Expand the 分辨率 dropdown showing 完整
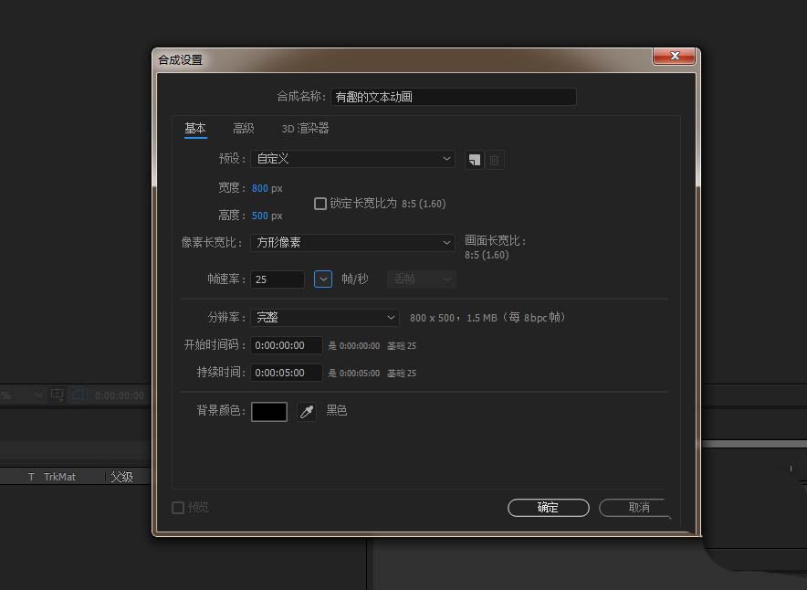This screenshot has height=590, width=807. [x=325, y=318]
